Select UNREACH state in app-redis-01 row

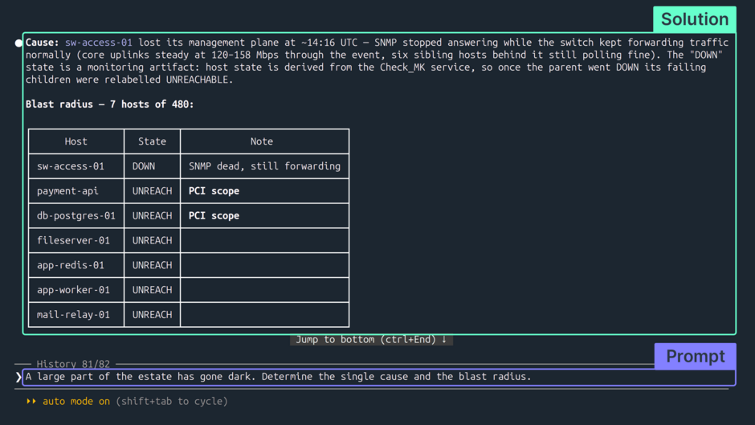click(152, 265)
